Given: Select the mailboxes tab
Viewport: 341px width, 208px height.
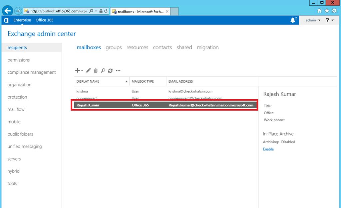Looking at the screenshot, I should [x=89, y=47].
